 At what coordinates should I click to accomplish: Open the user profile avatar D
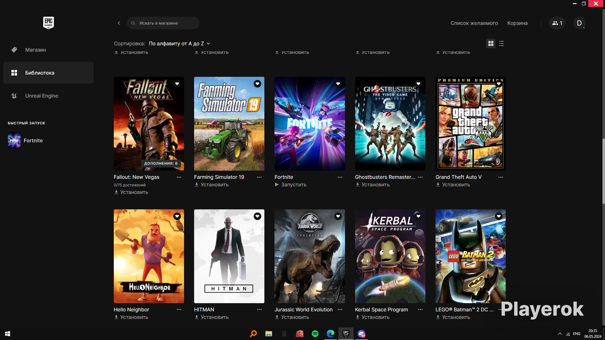click(x=579, y=23)
